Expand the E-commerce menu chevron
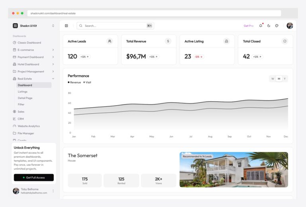 [x=53, y=50]
